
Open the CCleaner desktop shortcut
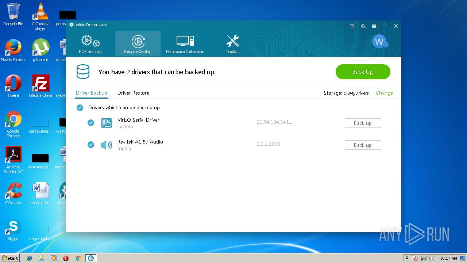tap(13, 194)
